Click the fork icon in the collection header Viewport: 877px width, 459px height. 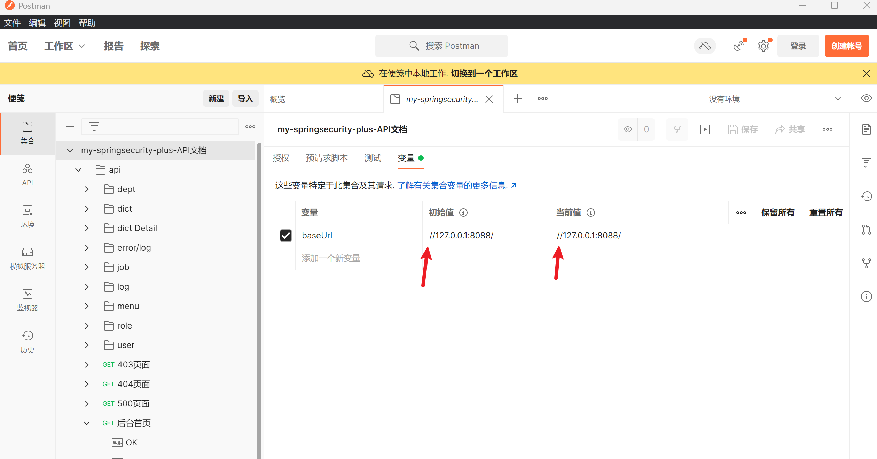pos(677,129)
